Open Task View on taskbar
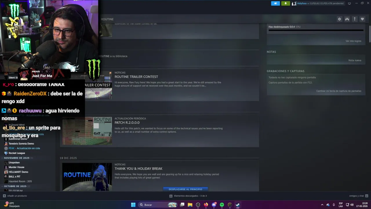 tap(182, 205)
